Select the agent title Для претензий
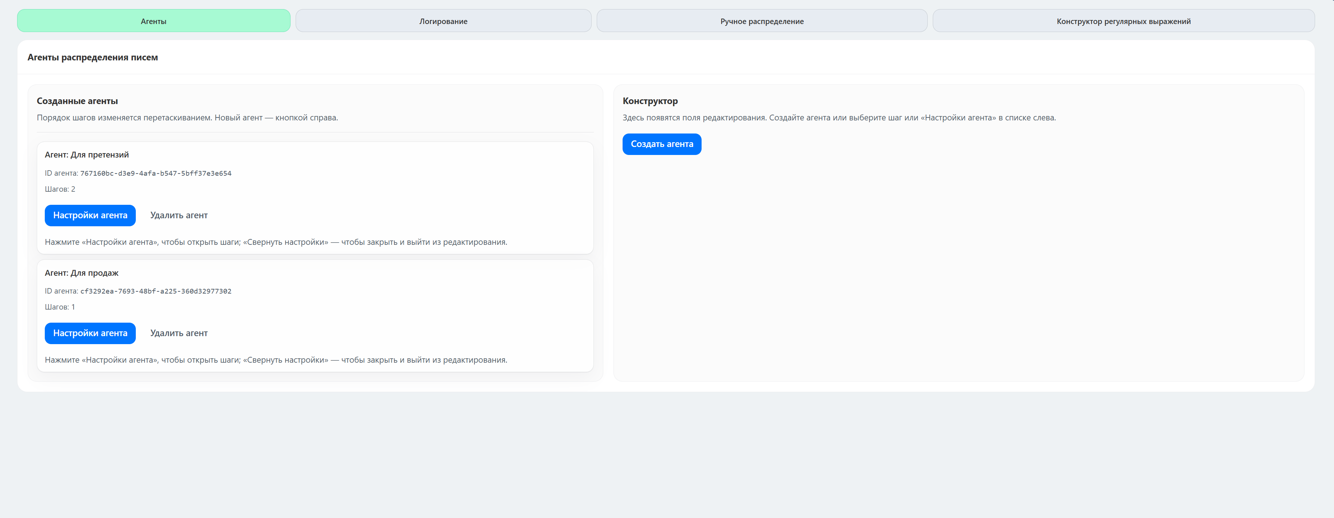Image resolution: width=1334 pixels, height=518 pixels. pos(87,155)
